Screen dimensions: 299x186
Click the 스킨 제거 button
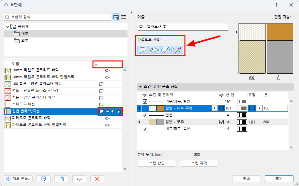pos(199,163)
